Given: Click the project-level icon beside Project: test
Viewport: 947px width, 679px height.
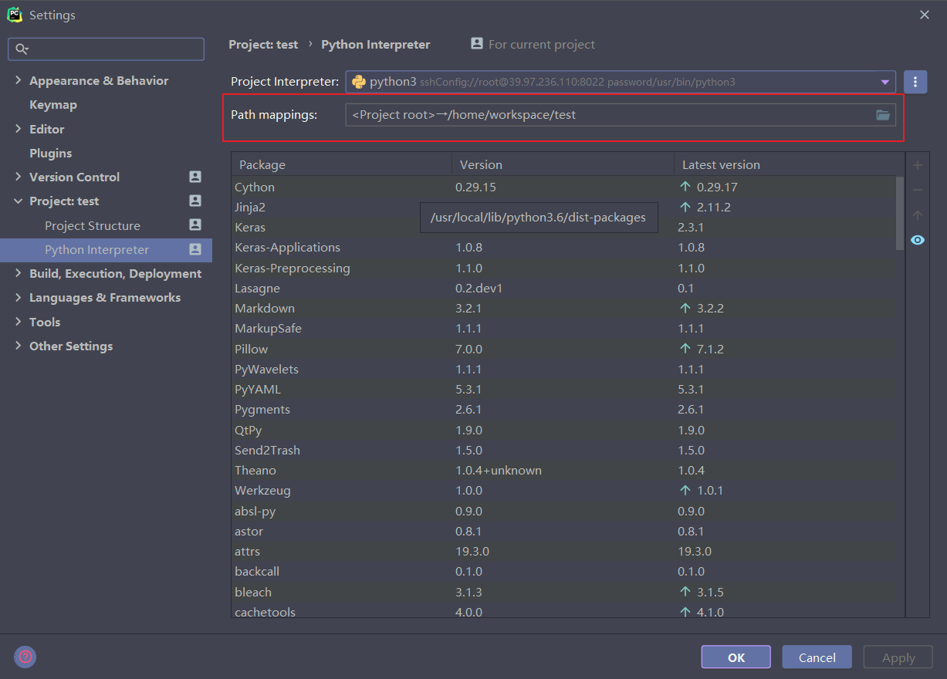Looking at the screenshot, I should (x=195, y=201).
